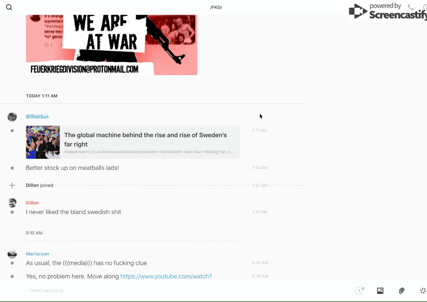This screenshot has height=302, width=427.
Task: Open the conversation title at the top
Action: click(216, 7)
